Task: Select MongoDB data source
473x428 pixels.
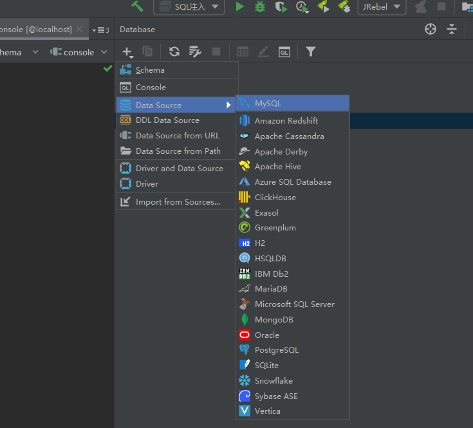Action: pyautogui.click(x=292, y=320)
